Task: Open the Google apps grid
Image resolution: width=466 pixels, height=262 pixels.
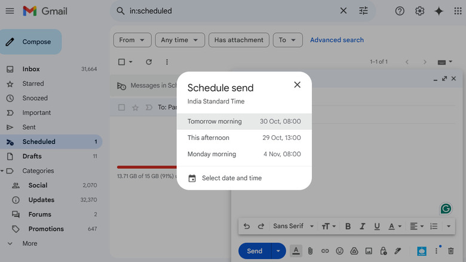Action: click(x=458, y=11)
